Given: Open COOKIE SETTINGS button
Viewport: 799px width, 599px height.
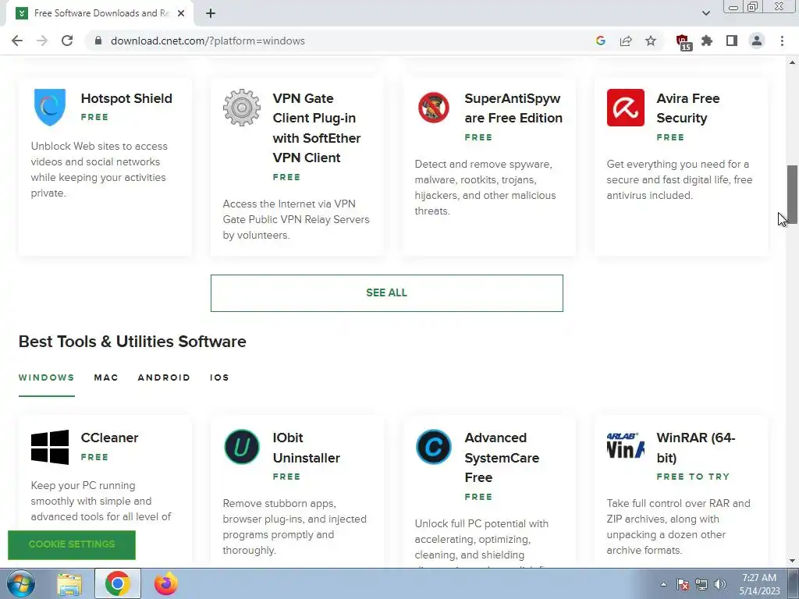Looking at the screenshot, I should (x=72, y=544).
